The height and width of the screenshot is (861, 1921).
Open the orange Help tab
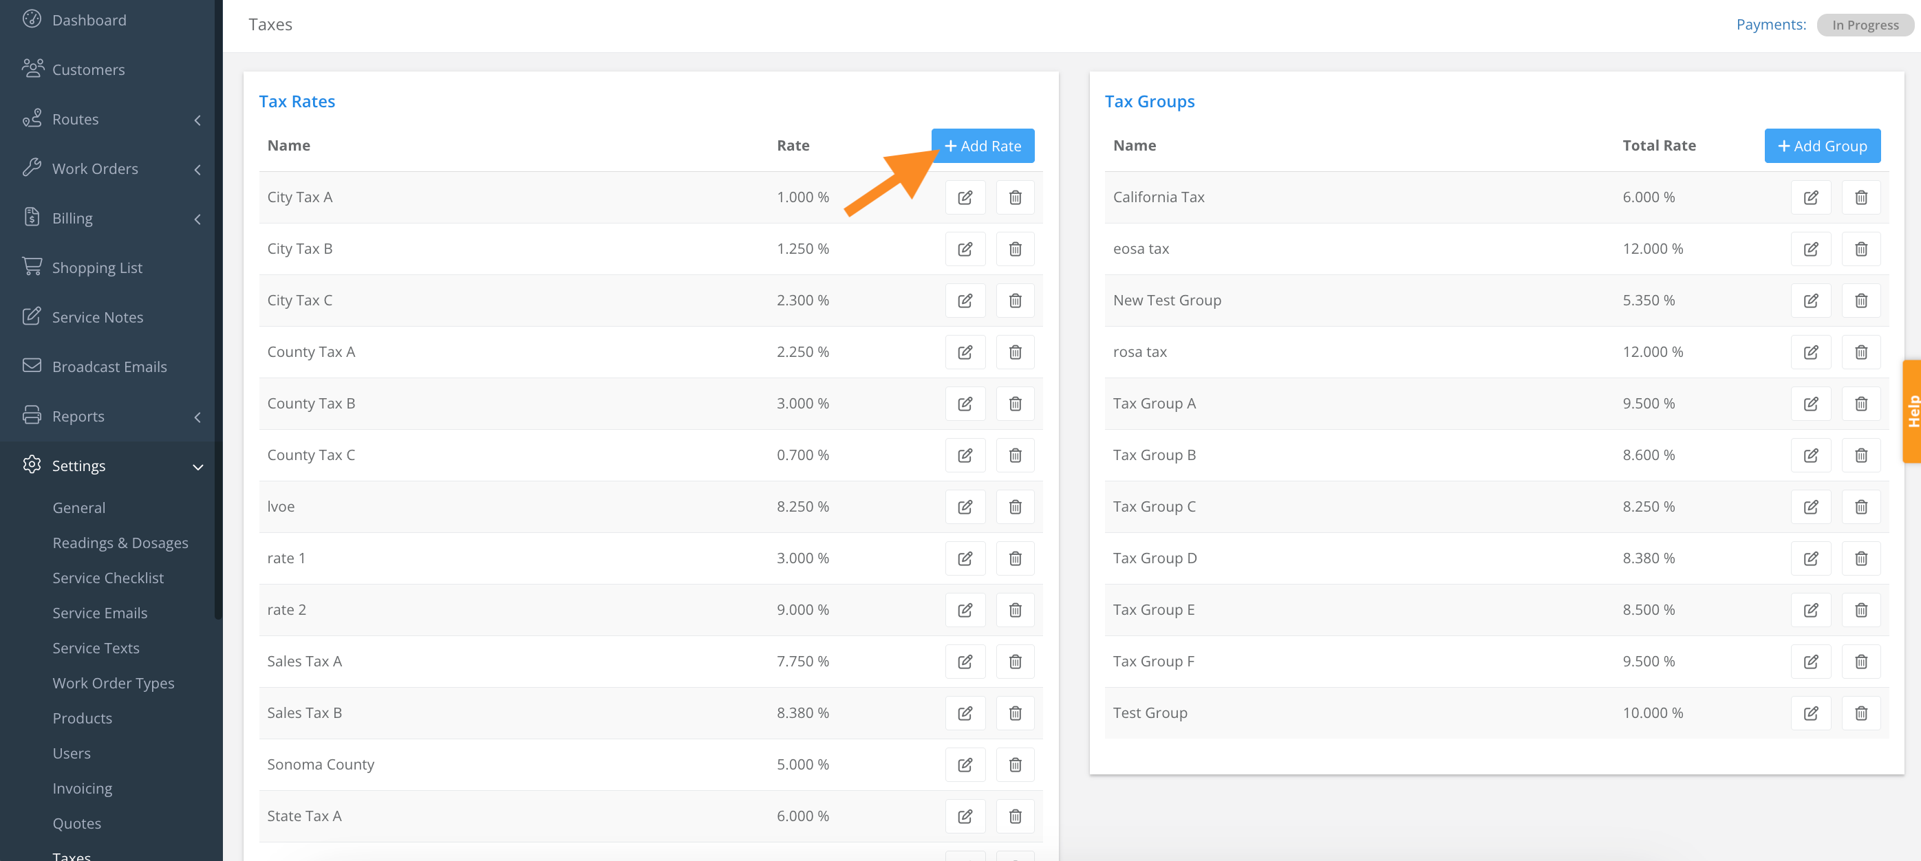pos(1911,411)
